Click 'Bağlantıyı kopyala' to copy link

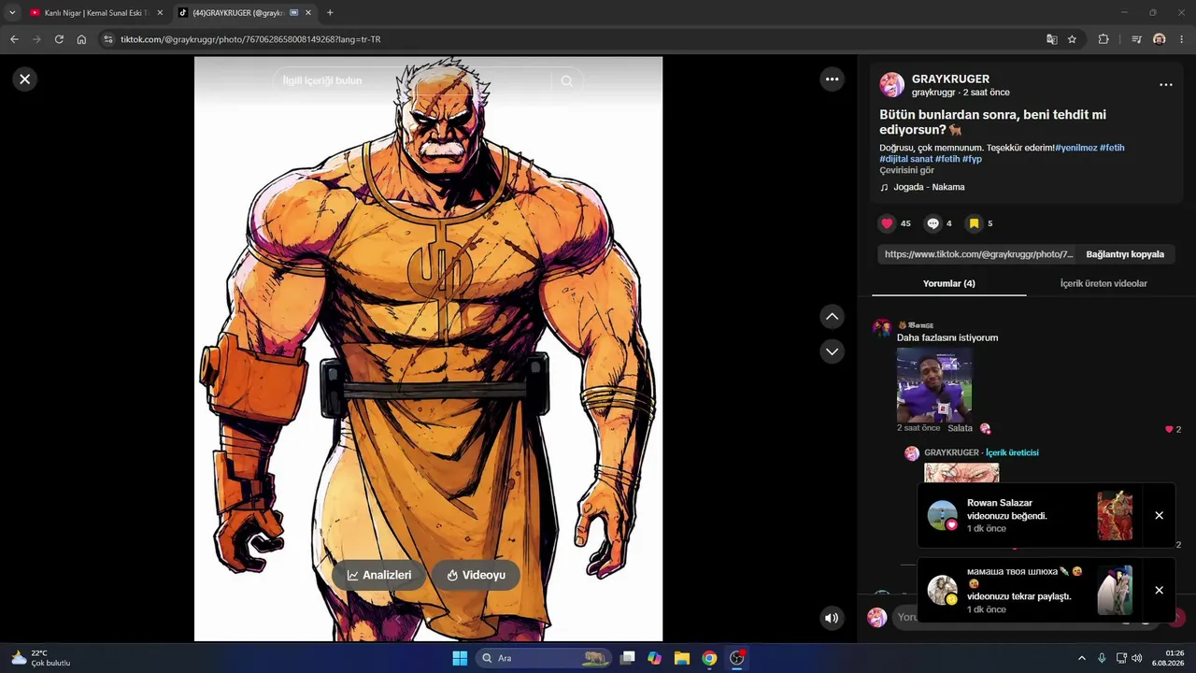1125,254
